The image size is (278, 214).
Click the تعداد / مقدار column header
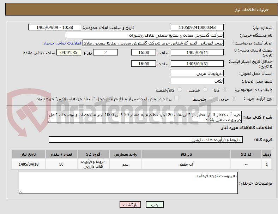tap(61, 154)
